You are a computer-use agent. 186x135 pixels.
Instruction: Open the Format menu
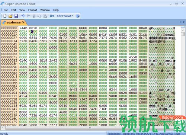coord(32,10)
